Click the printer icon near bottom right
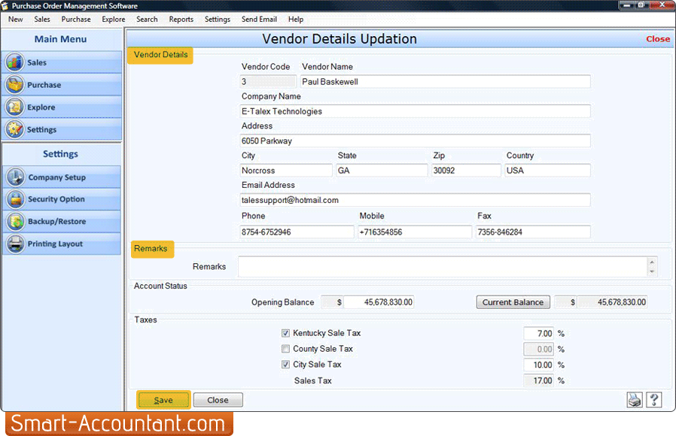This screenshot has height=436, width=676. click(634, 399)
